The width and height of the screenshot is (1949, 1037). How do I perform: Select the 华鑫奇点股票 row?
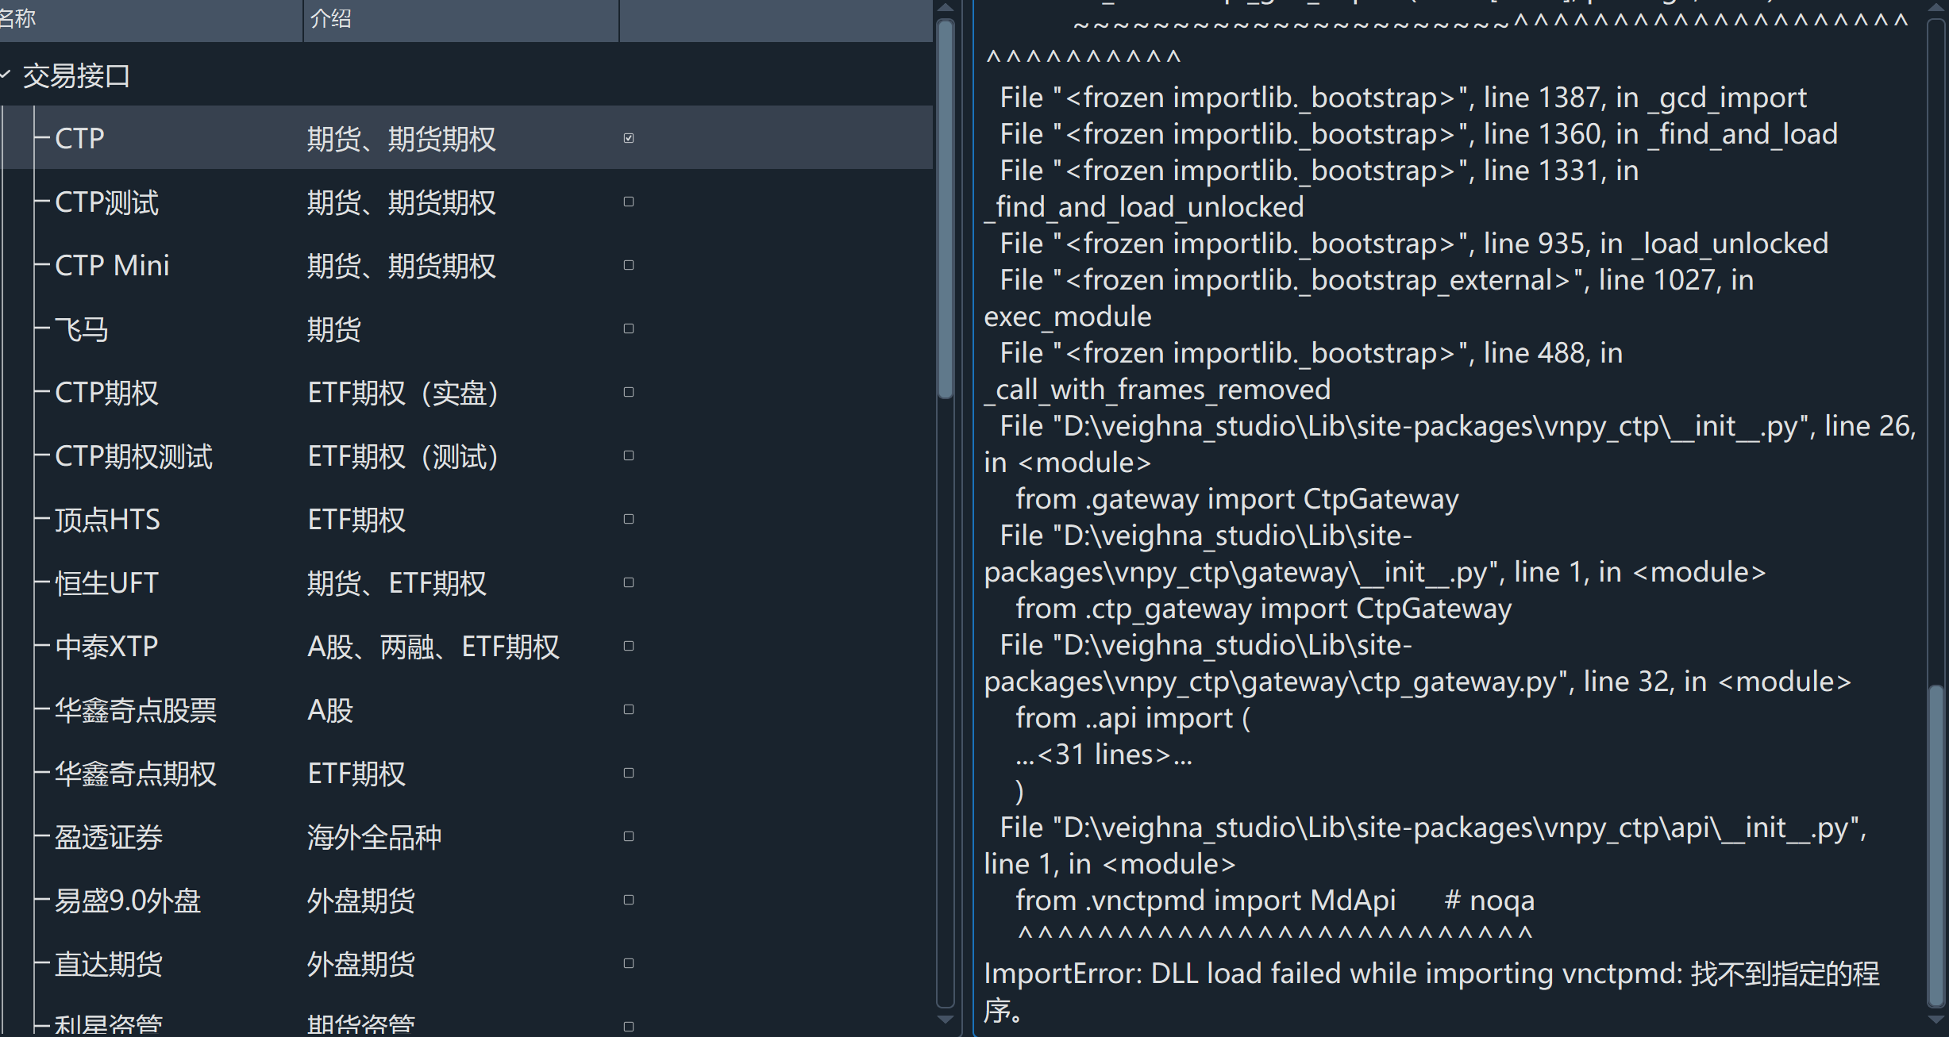pyautogui.click(x=135, y=710)
